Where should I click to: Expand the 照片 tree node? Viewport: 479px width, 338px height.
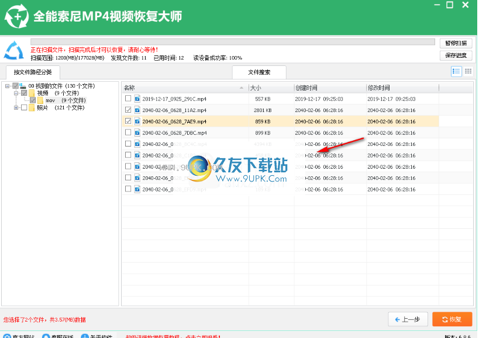point(16,107)
